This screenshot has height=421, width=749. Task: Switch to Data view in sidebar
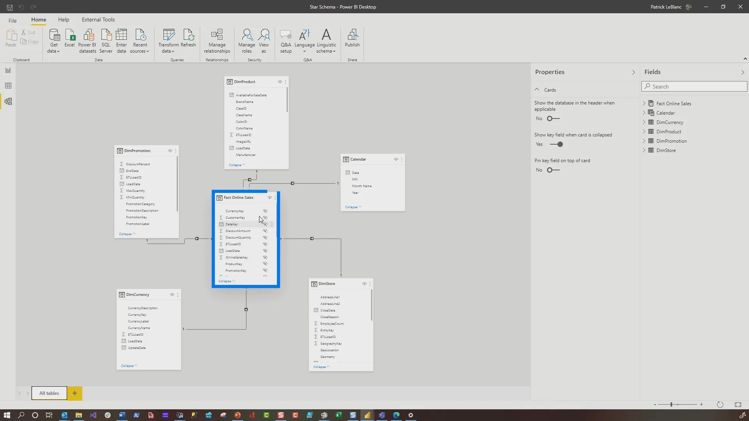click(8, 86)
